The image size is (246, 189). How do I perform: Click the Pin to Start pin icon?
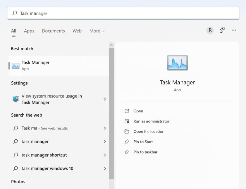point(127,142)
